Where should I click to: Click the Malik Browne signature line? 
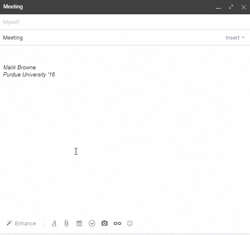tap(19, 67)
